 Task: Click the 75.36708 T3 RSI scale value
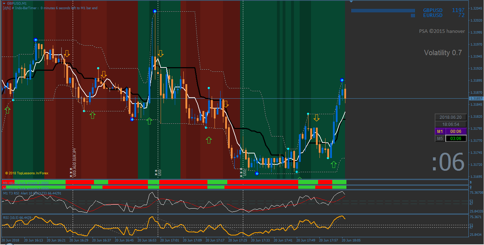476,193
